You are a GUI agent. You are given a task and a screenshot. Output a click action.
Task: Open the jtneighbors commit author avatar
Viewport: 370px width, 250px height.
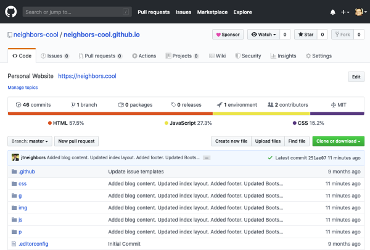(15, 157)
